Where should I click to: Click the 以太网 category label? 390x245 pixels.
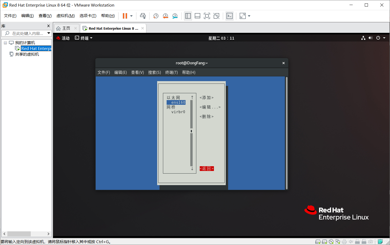(x=173, y=98)
